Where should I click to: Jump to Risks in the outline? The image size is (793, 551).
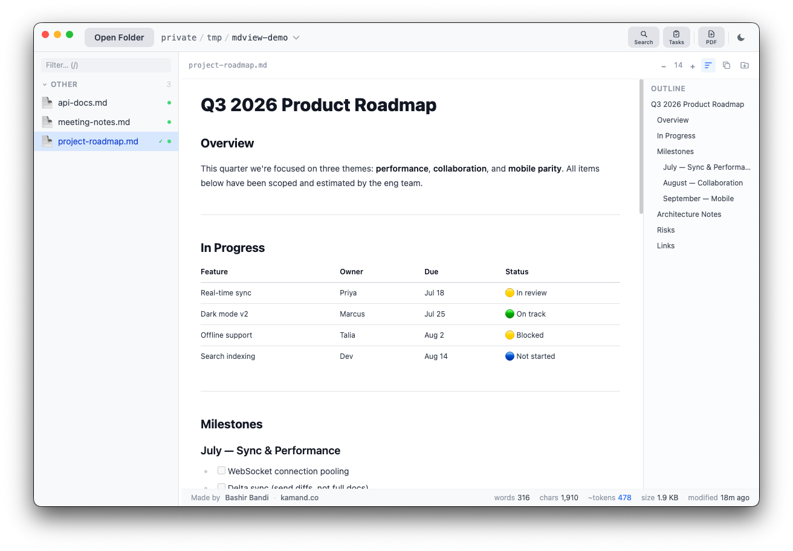[666, 230]
